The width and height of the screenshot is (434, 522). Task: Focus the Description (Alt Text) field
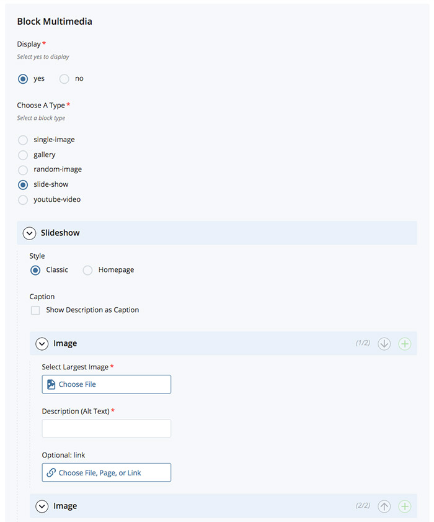pyautogui.click(x=107, y=428)
